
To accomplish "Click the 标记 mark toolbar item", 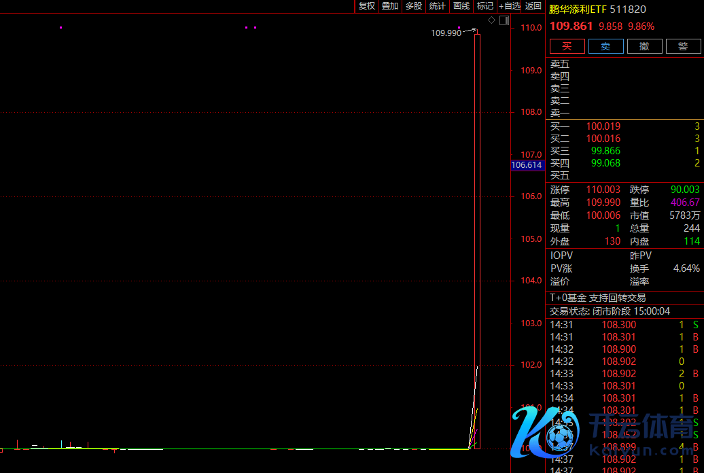I will (x=485, y=6).
